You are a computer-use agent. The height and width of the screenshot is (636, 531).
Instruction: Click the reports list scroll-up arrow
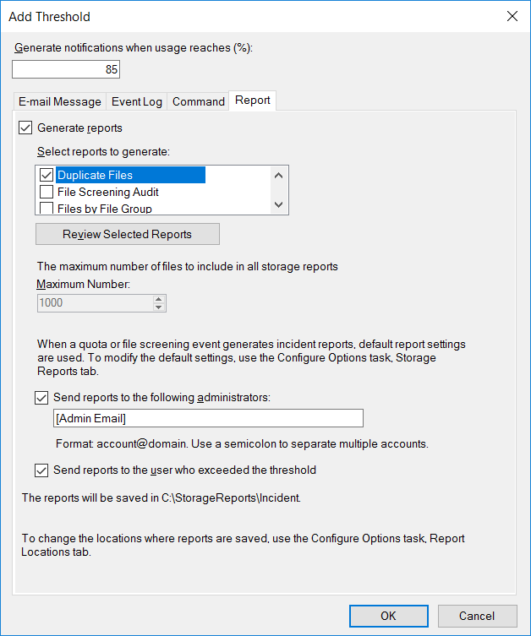click(278, 175)
